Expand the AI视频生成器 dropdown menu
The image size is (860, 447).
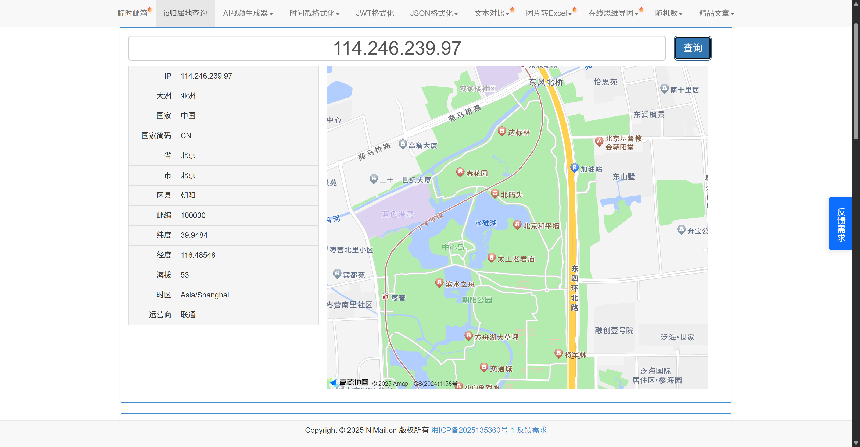pyautogui.click(x=248, y=13)
